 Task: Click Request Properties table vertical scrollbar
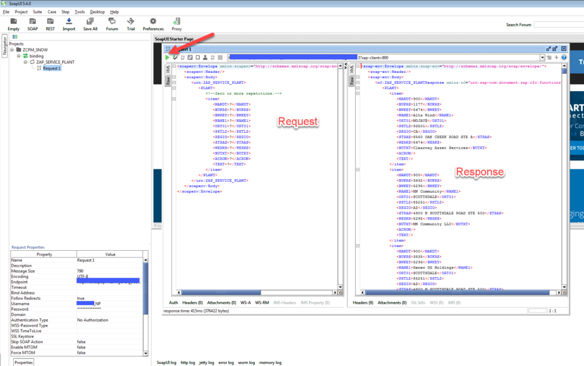click(145, 307)
